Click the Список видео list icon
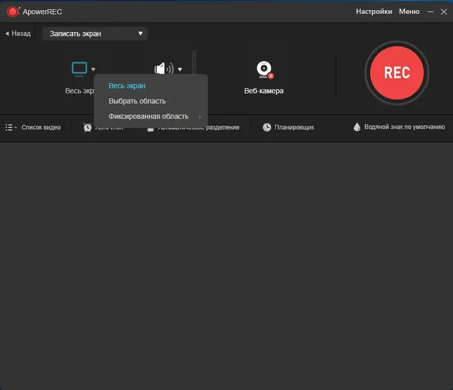Screen dimensions: 453x390 point(9,127)
